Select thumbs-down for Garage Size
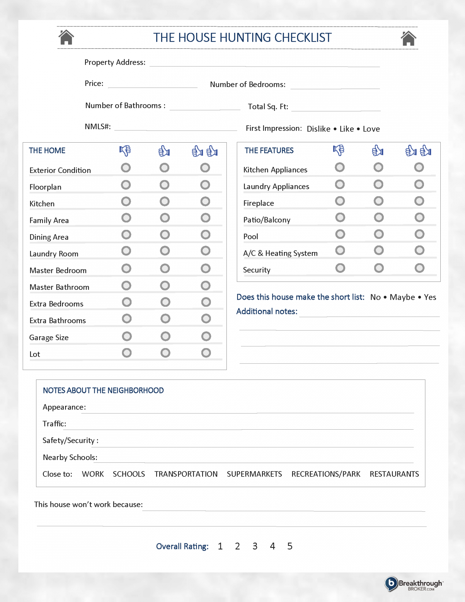 tap(127, 336)
